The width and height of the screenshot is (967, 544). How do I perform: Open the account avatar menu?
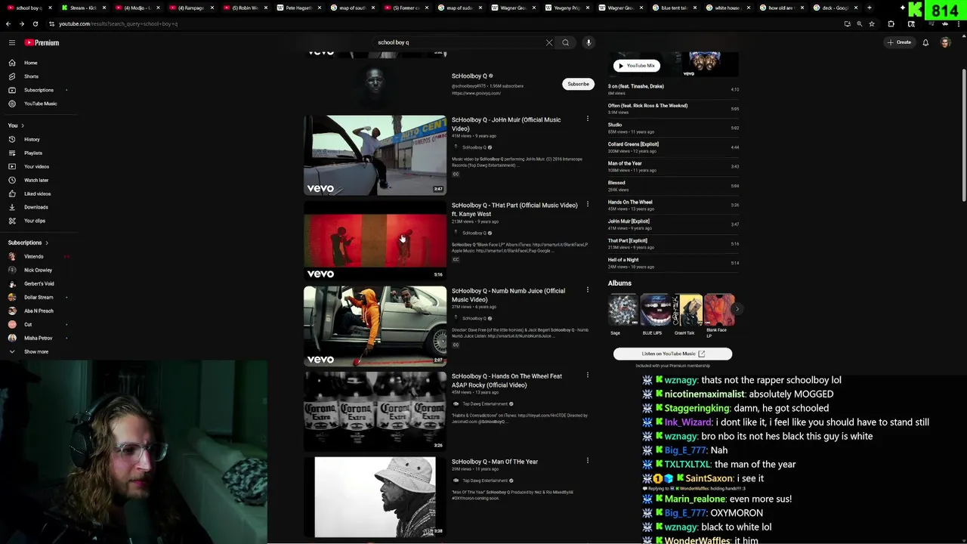pos(945,42)
